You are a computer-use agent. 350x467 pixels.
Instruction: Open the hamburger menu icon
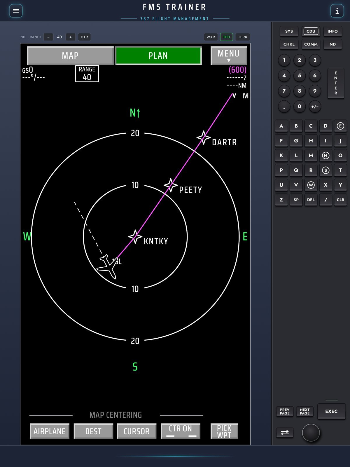(x=16, y=11)
